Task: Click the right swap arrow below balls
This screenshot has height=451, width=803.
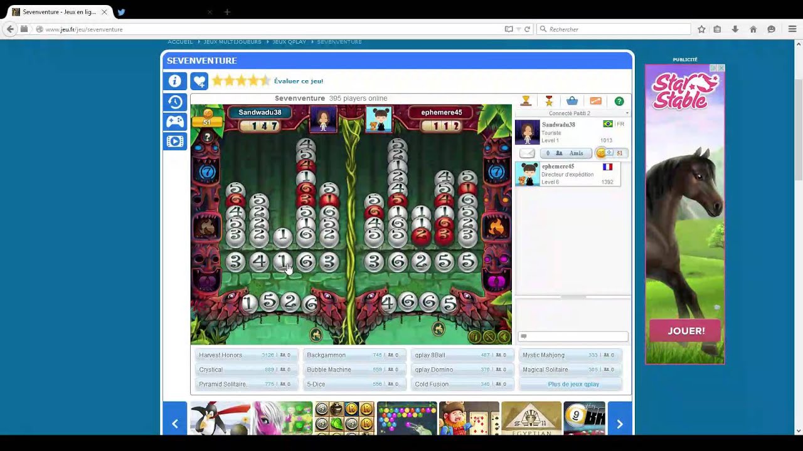Action: coord(439,328)
